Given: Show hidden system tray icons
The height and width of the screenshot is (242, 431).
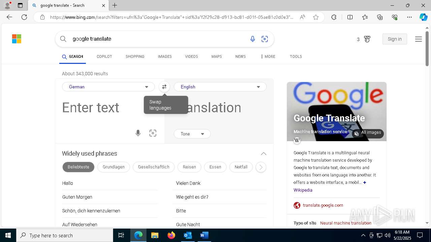Looking at the screenshot, I should point(363,235).
